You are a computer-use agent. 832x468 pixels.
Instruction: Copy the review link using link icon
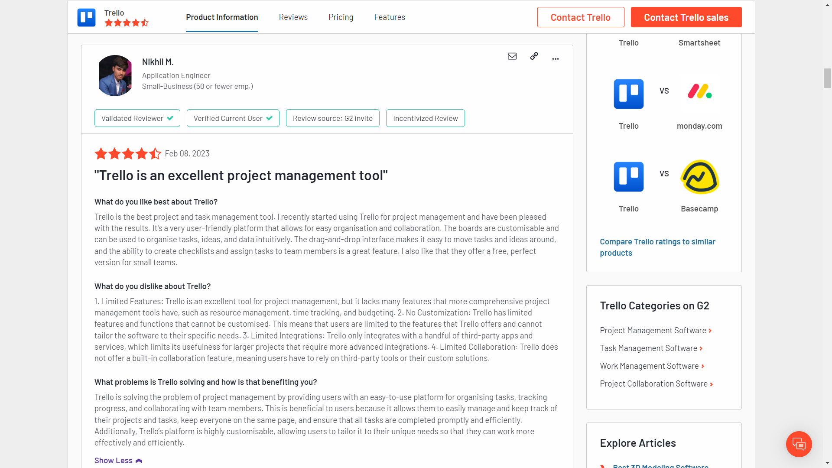534,56
